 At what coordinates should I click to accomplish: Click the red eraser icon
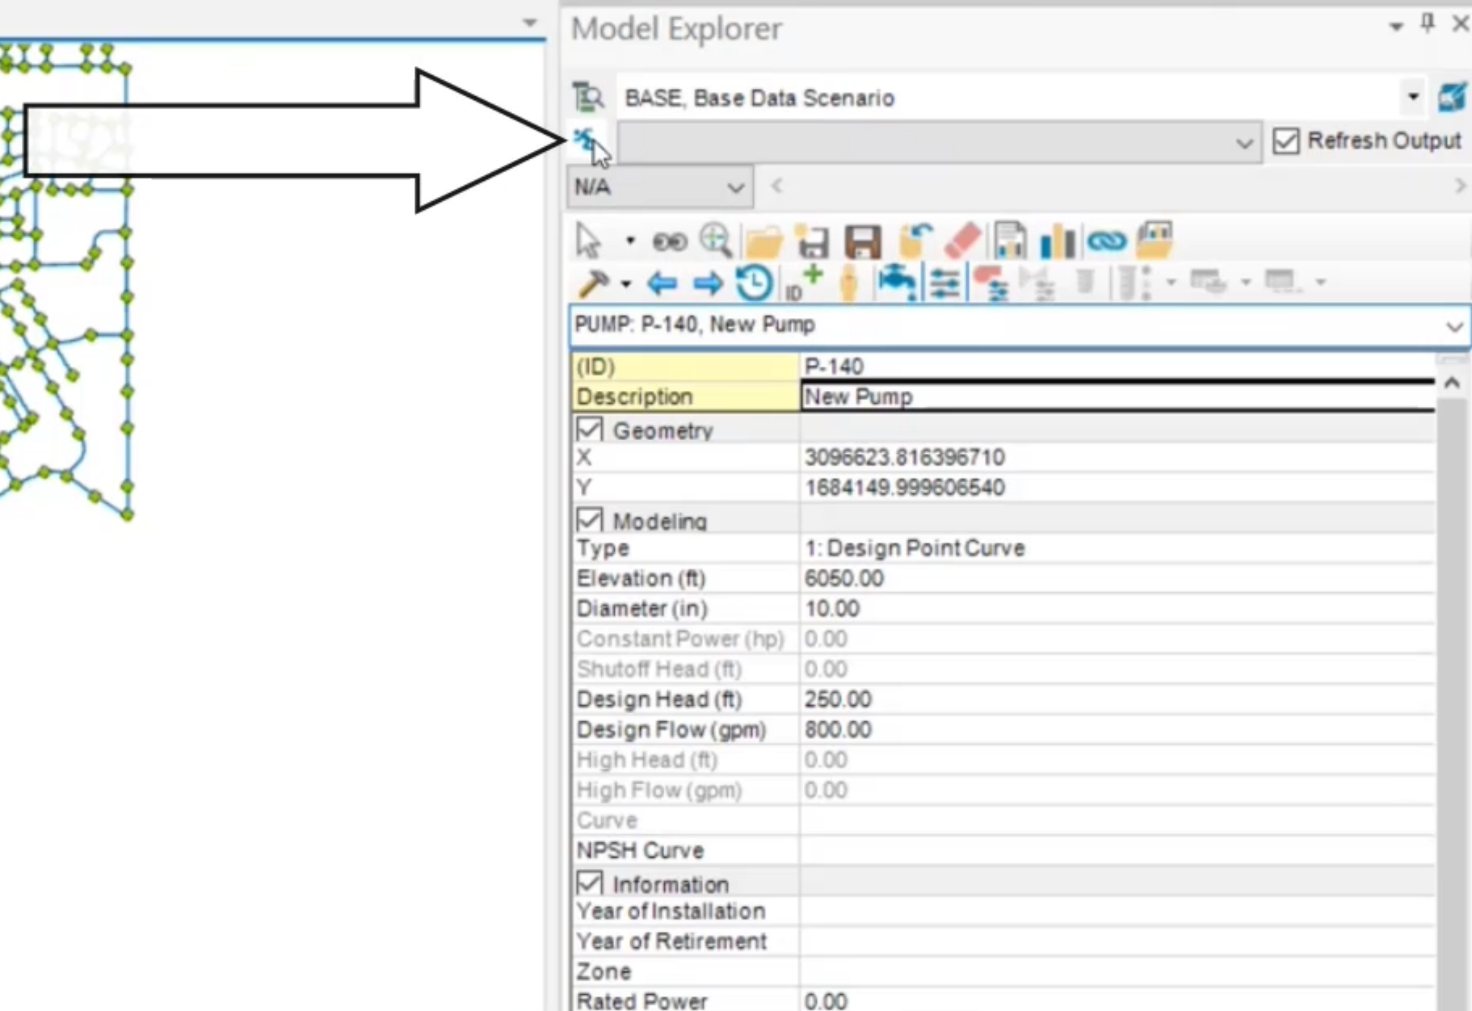(x=963, y=241)
